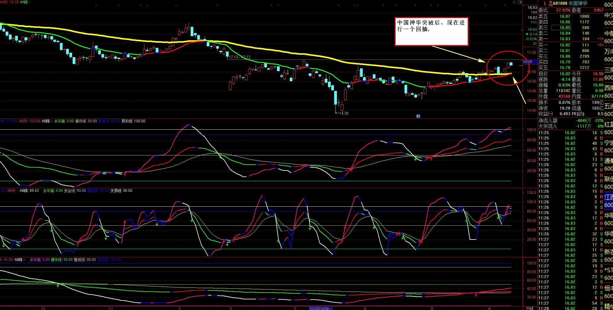Image resolution: width=613 pixels, height=310 pixels.
Task: Click the 卖五 ask price 16.87
Action: (x=565, y=16)
